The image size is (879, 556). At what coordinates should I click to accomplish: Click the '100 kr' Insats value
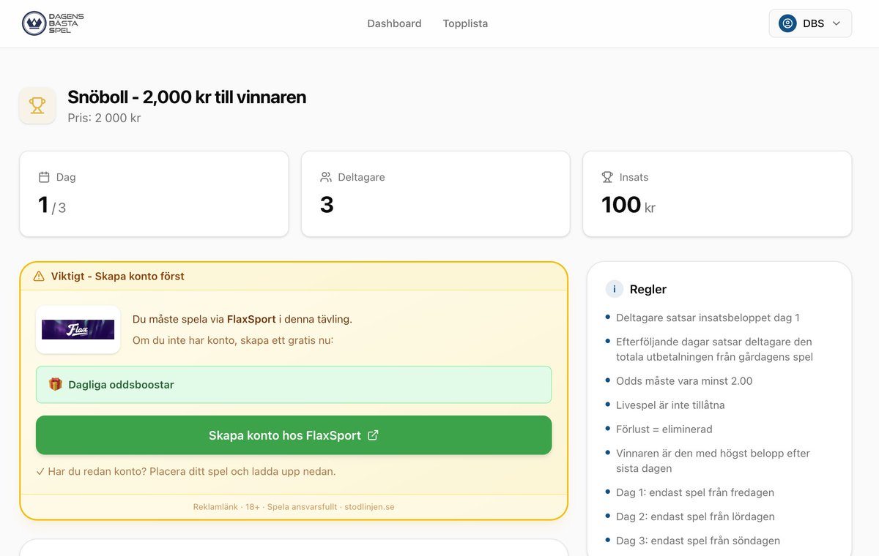point(628,205)
